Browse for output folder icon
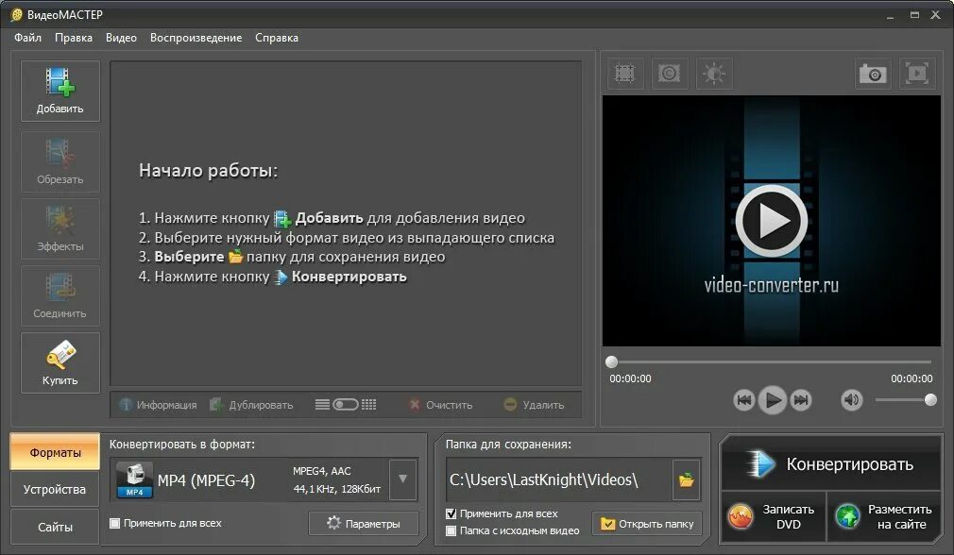 point(687,479)
